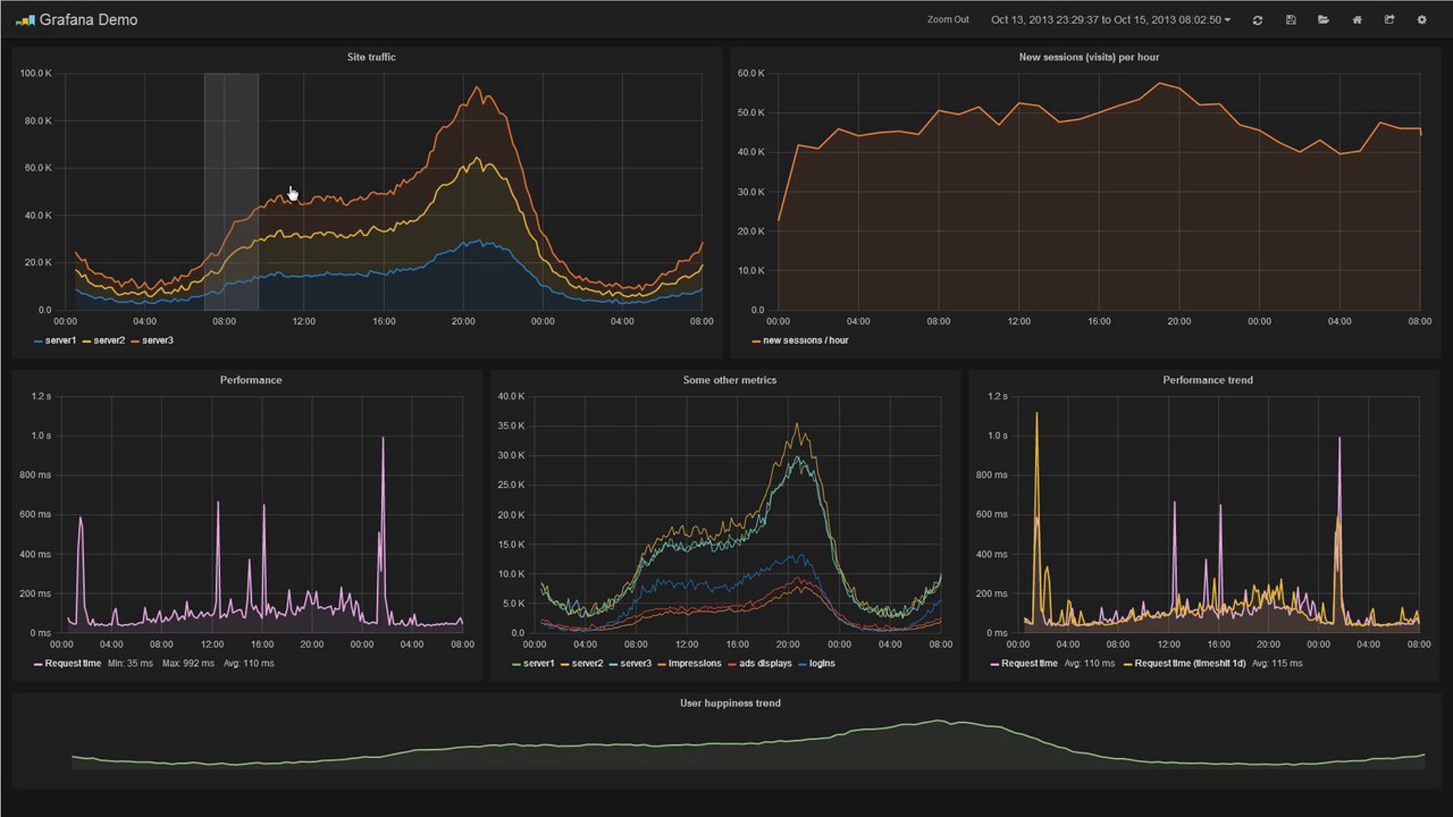
Task: Go to the home dashboard icon
Action: tap(1357, 20)
